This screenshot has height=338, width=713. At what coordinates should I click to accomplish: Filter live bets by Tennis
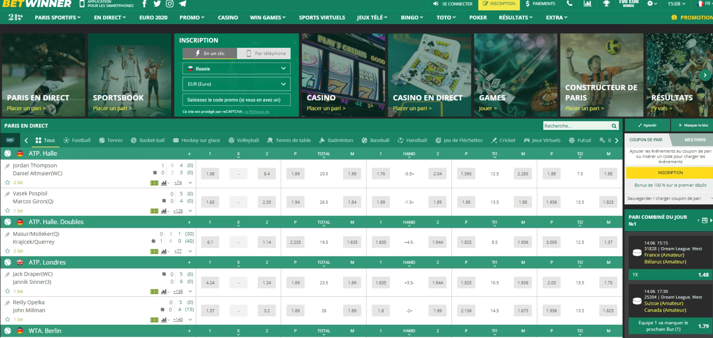(x=111, y=140)
